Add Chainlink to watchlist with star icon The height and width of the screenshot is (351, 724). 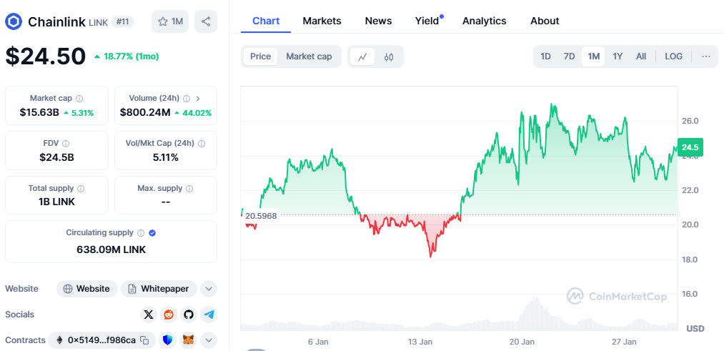(x=170, y=21)
